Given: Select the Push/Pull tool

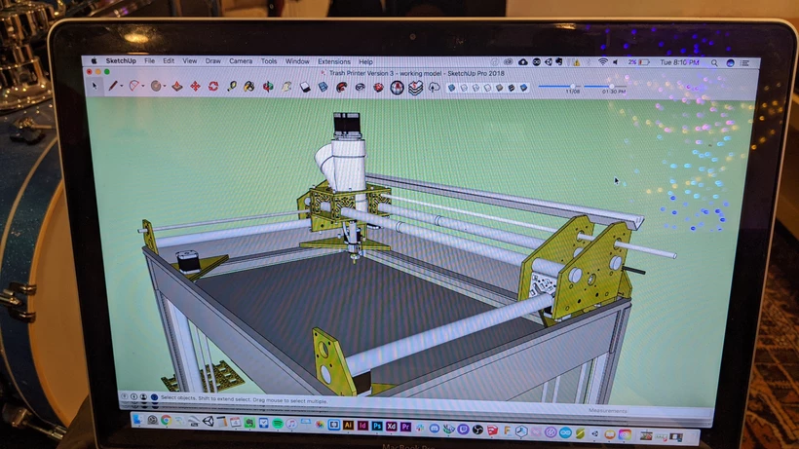Looking at the screenshot, I should coord(177,87).
